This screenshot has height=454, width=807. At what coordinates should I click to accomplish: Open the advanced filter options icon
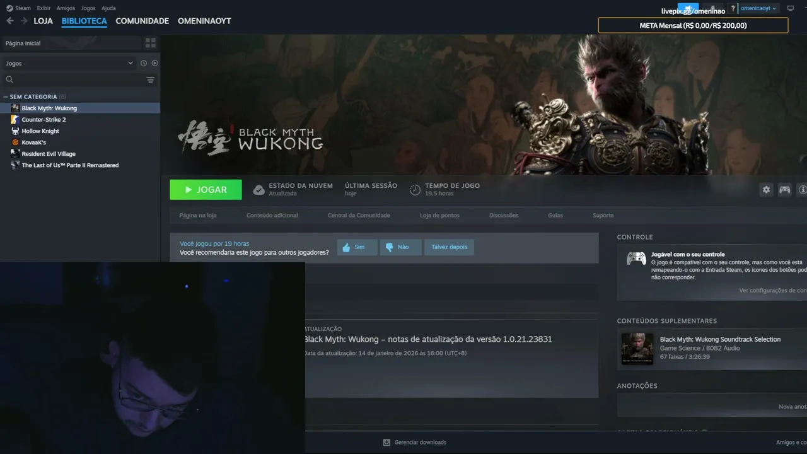(150, 80)
